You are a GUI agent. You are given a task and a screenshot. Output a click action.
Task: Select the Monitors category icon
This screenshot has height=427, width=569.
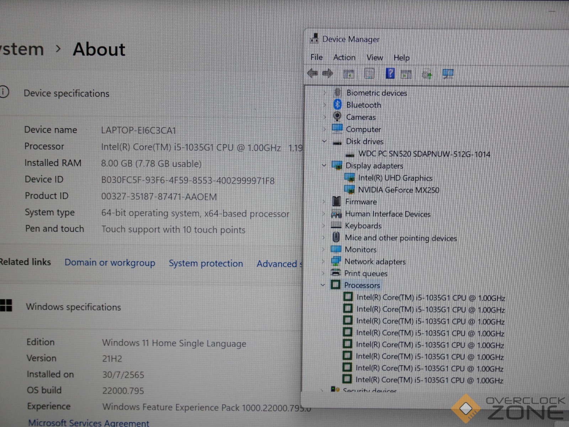tap(336, 249)
